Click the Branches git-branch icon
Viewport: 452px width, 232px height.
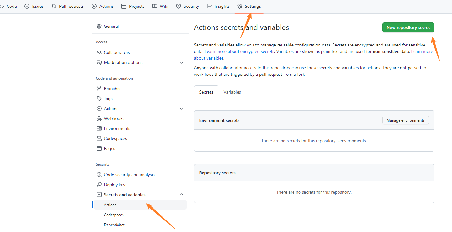click(99, 89)
